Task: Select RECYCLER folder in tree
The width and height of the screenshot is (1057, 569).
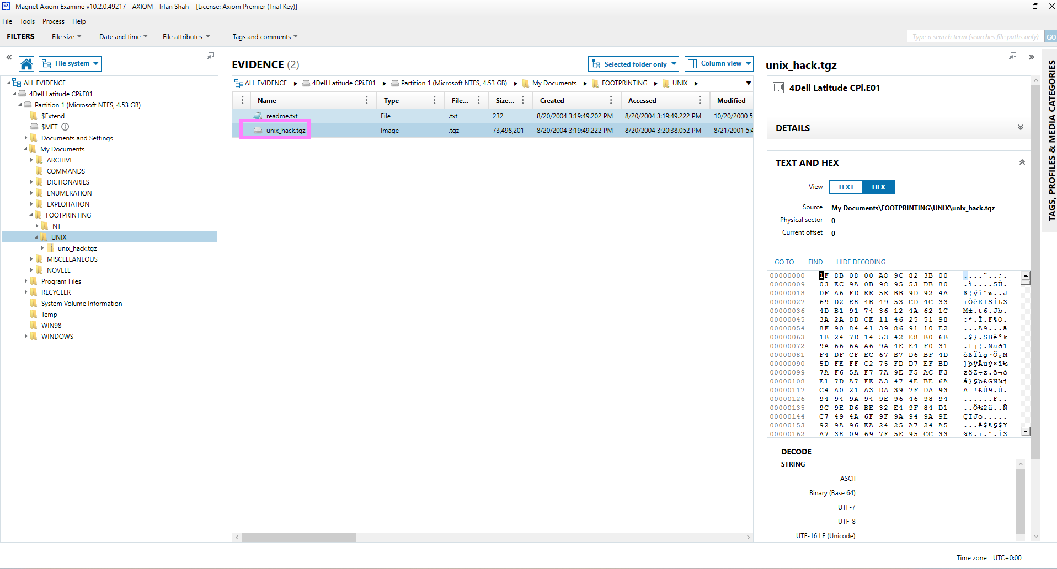Action: pos(56,292)
